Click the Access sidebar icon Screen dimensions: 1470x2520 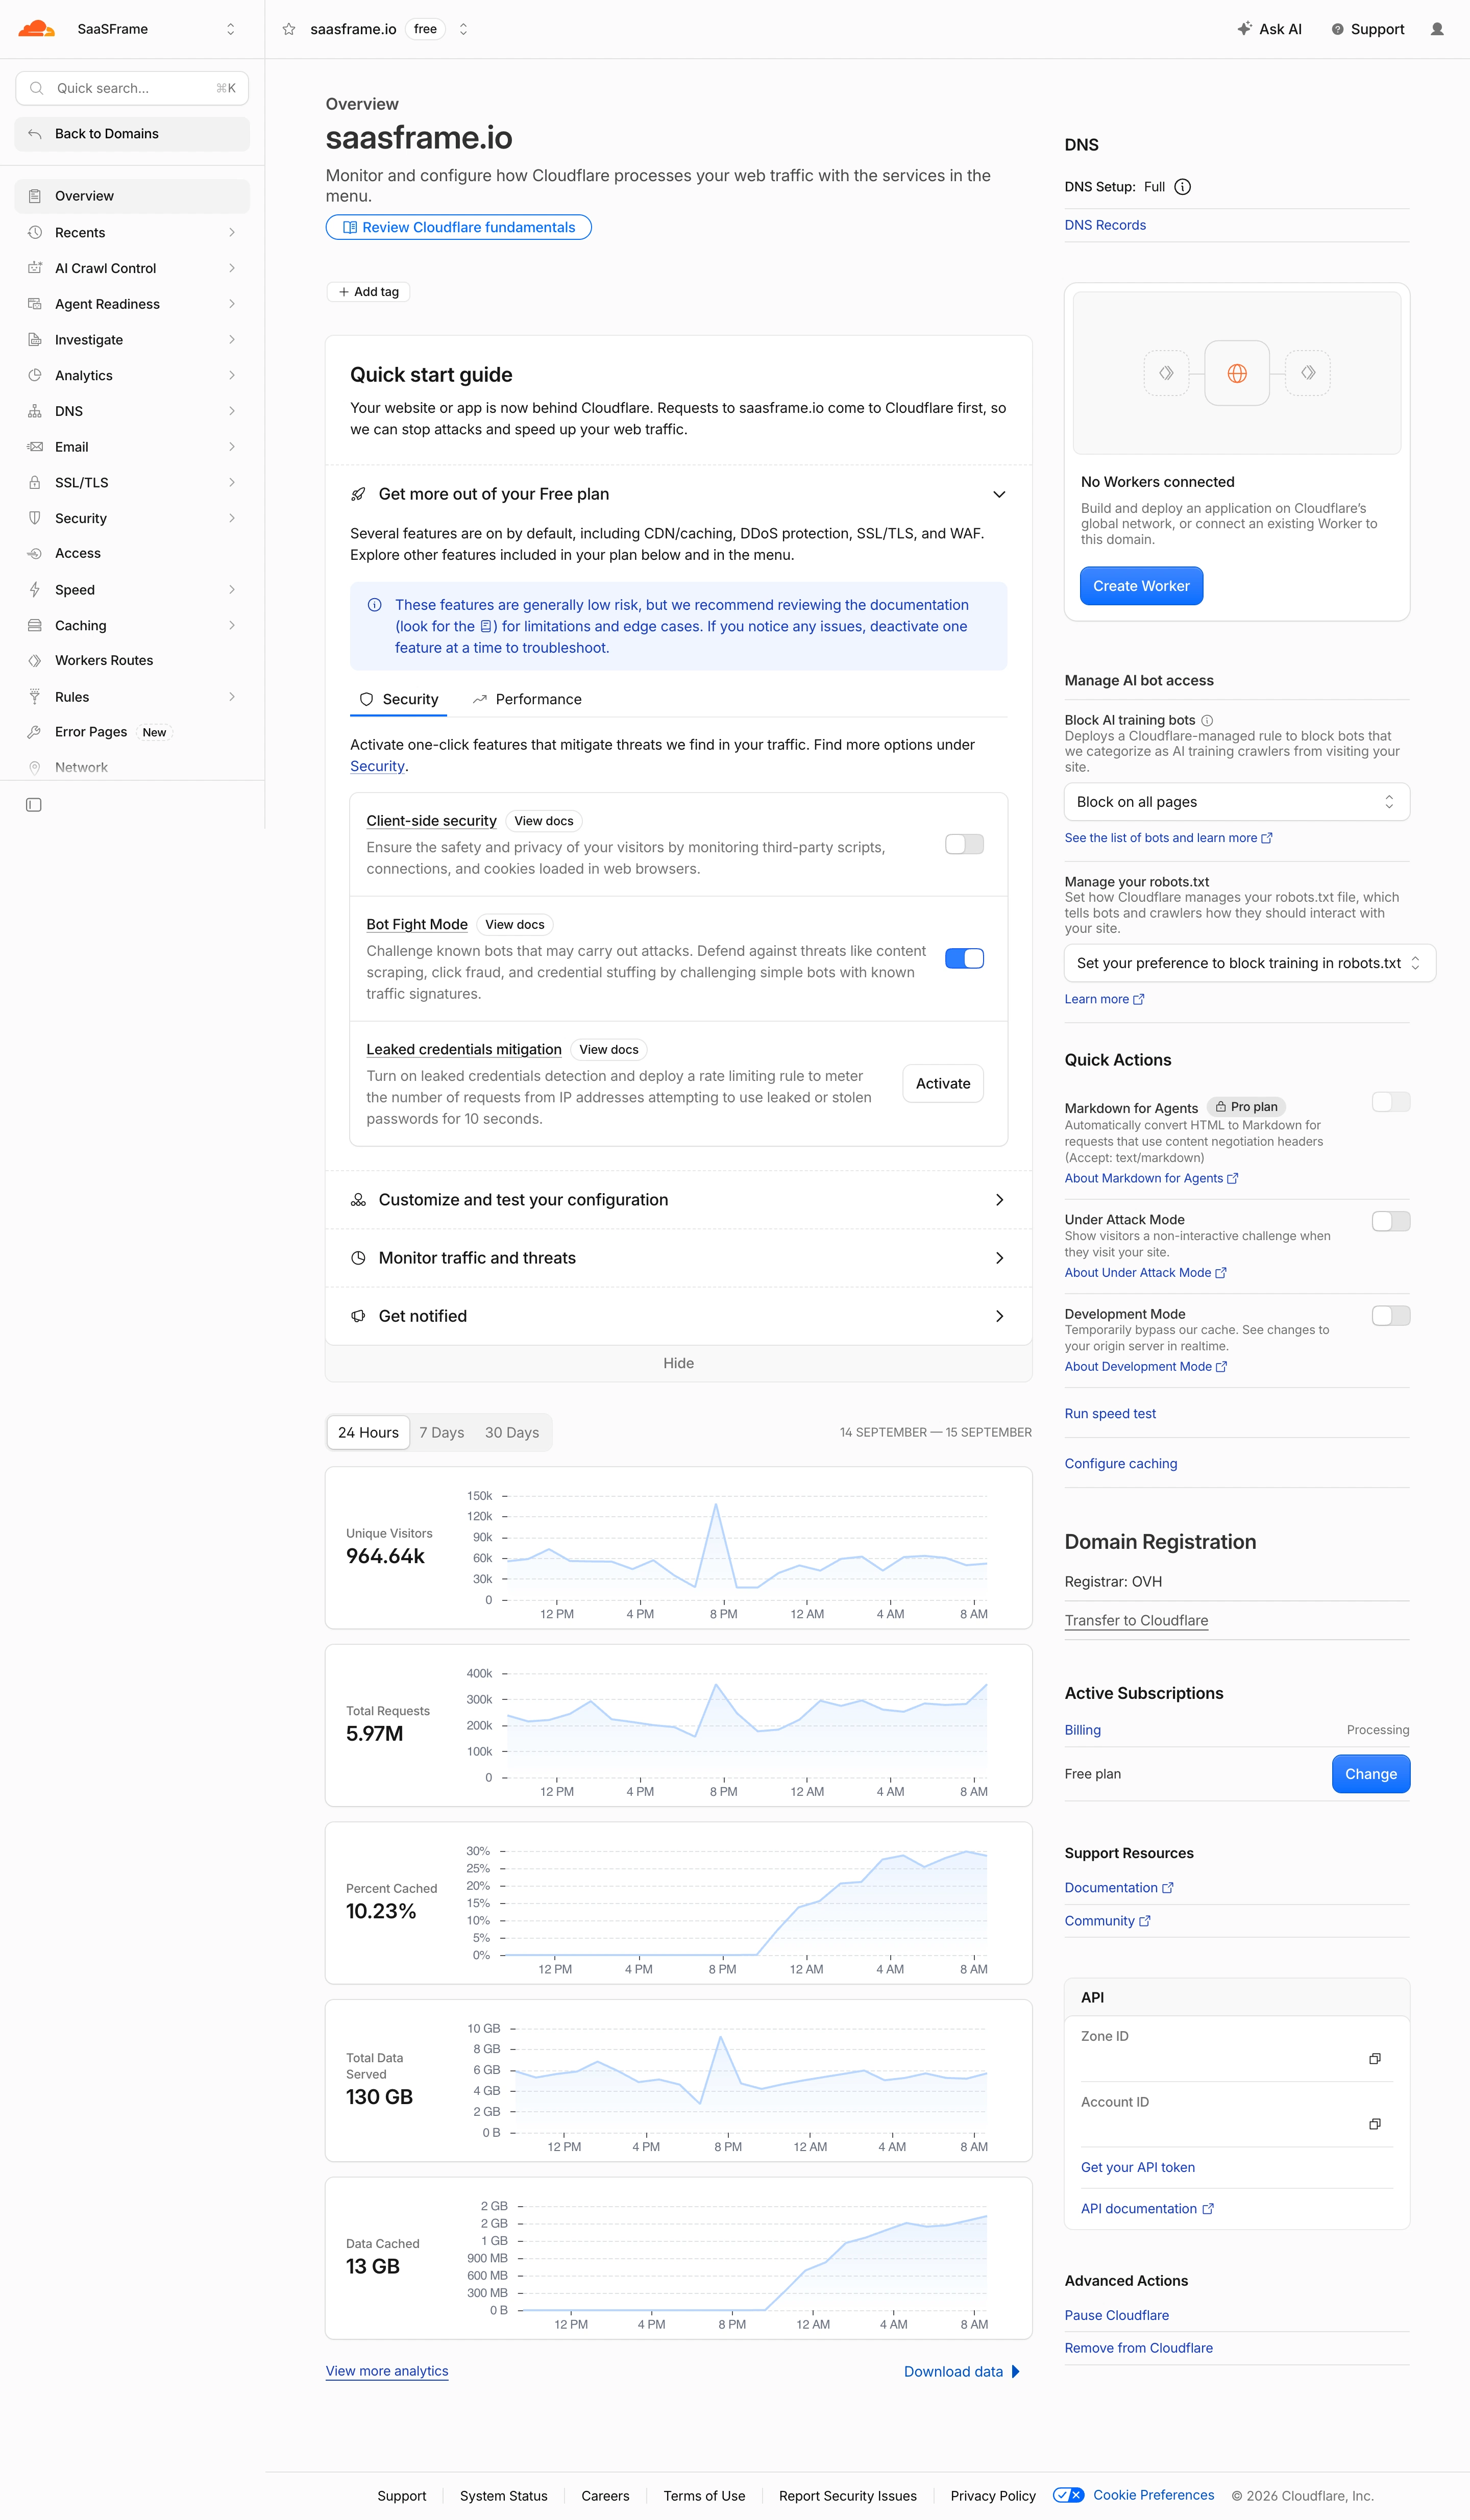coord(35,554)
